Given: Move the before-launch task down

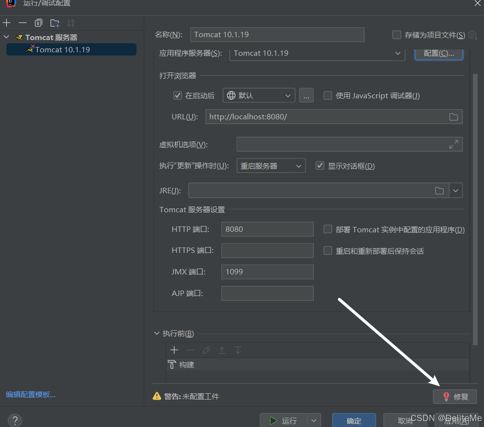Looking at the screenshot, I should tap(238, 350).
